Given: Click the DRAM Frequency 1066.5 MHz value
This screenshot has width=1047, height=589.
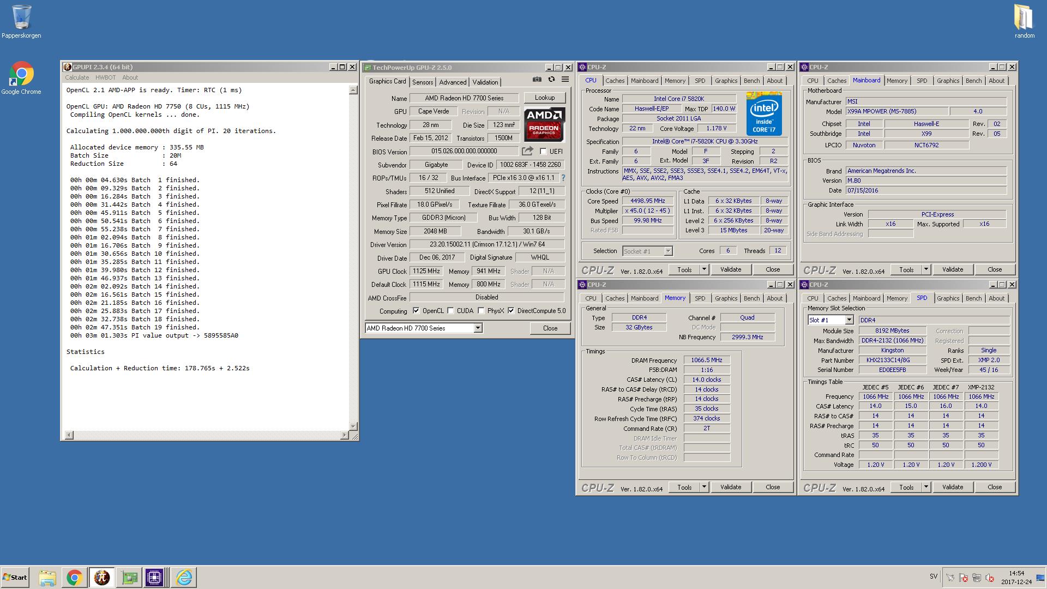Looking at the screenshot, I should point(707,360).
